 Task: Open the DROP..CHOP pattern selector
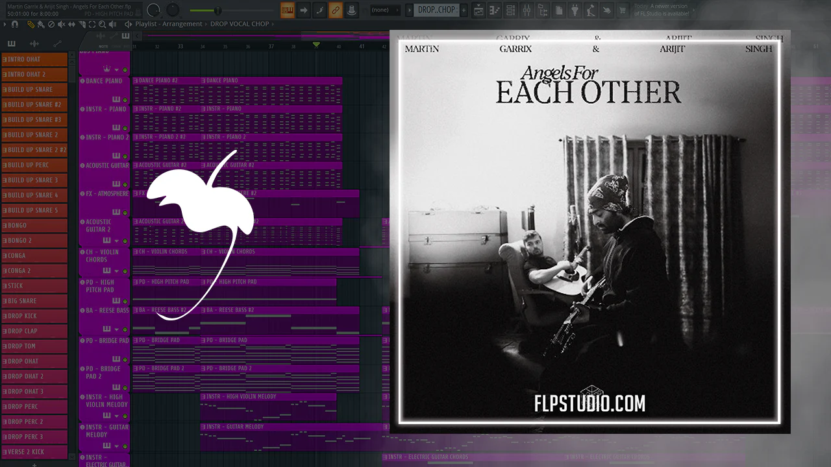[437, 10]
